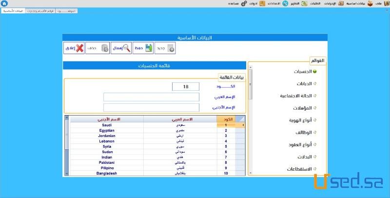Click code cell 10 in the الكود column

point(226,173)
